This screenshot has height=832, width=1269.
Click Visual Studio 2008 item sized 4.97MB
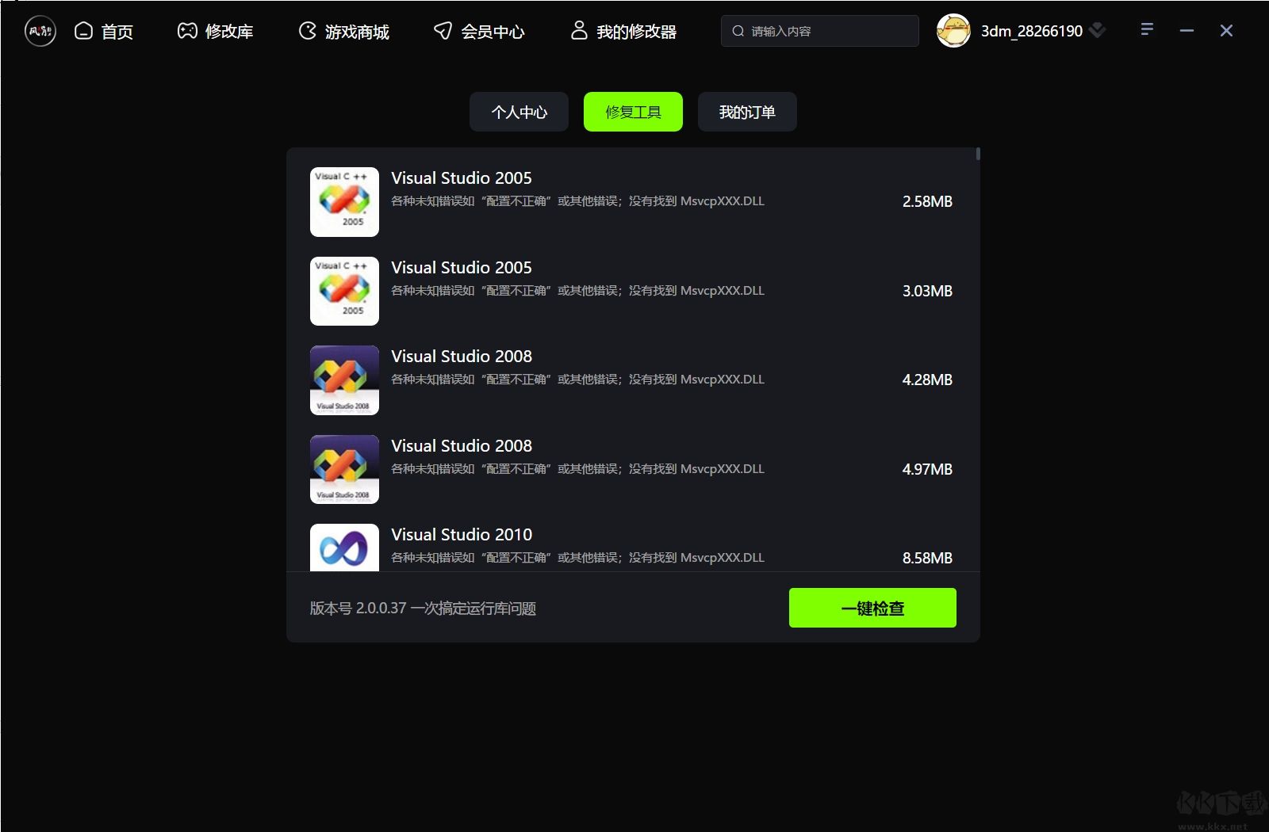click(x=632, y=469)
